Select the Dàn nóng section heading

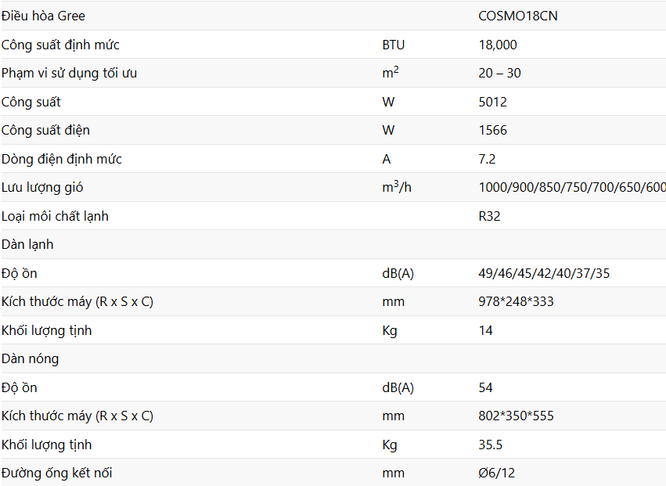pos(31,359)
